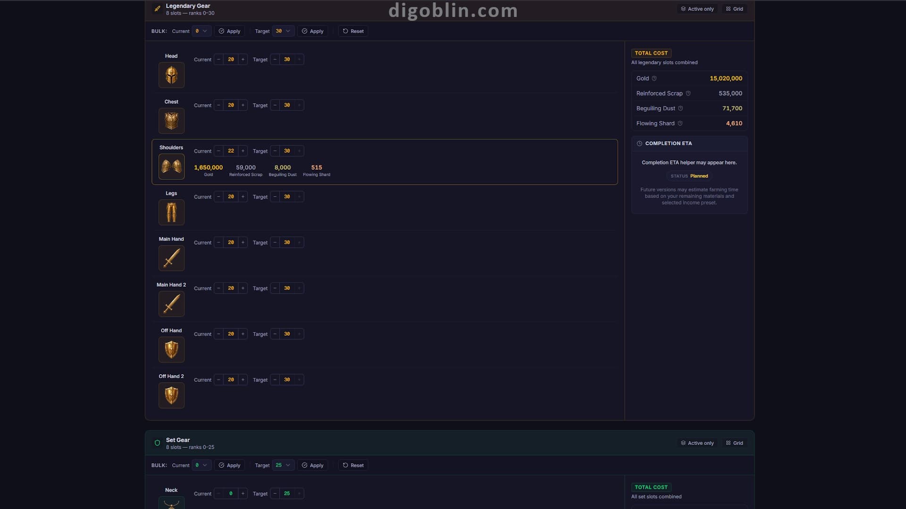The height and width of the screenshot is (509, 906).
Task: Click the Off Hand 2 shield icon
Action: point(171,395)
